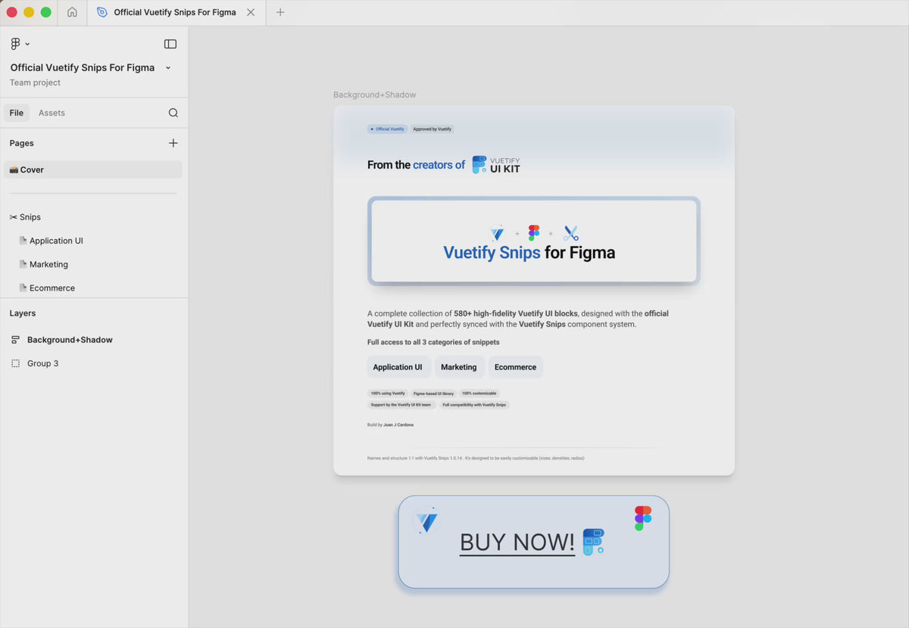This screenshot has height=628, width=909.
Task: Expand the file name dropdown chevron
Action: 168,68
